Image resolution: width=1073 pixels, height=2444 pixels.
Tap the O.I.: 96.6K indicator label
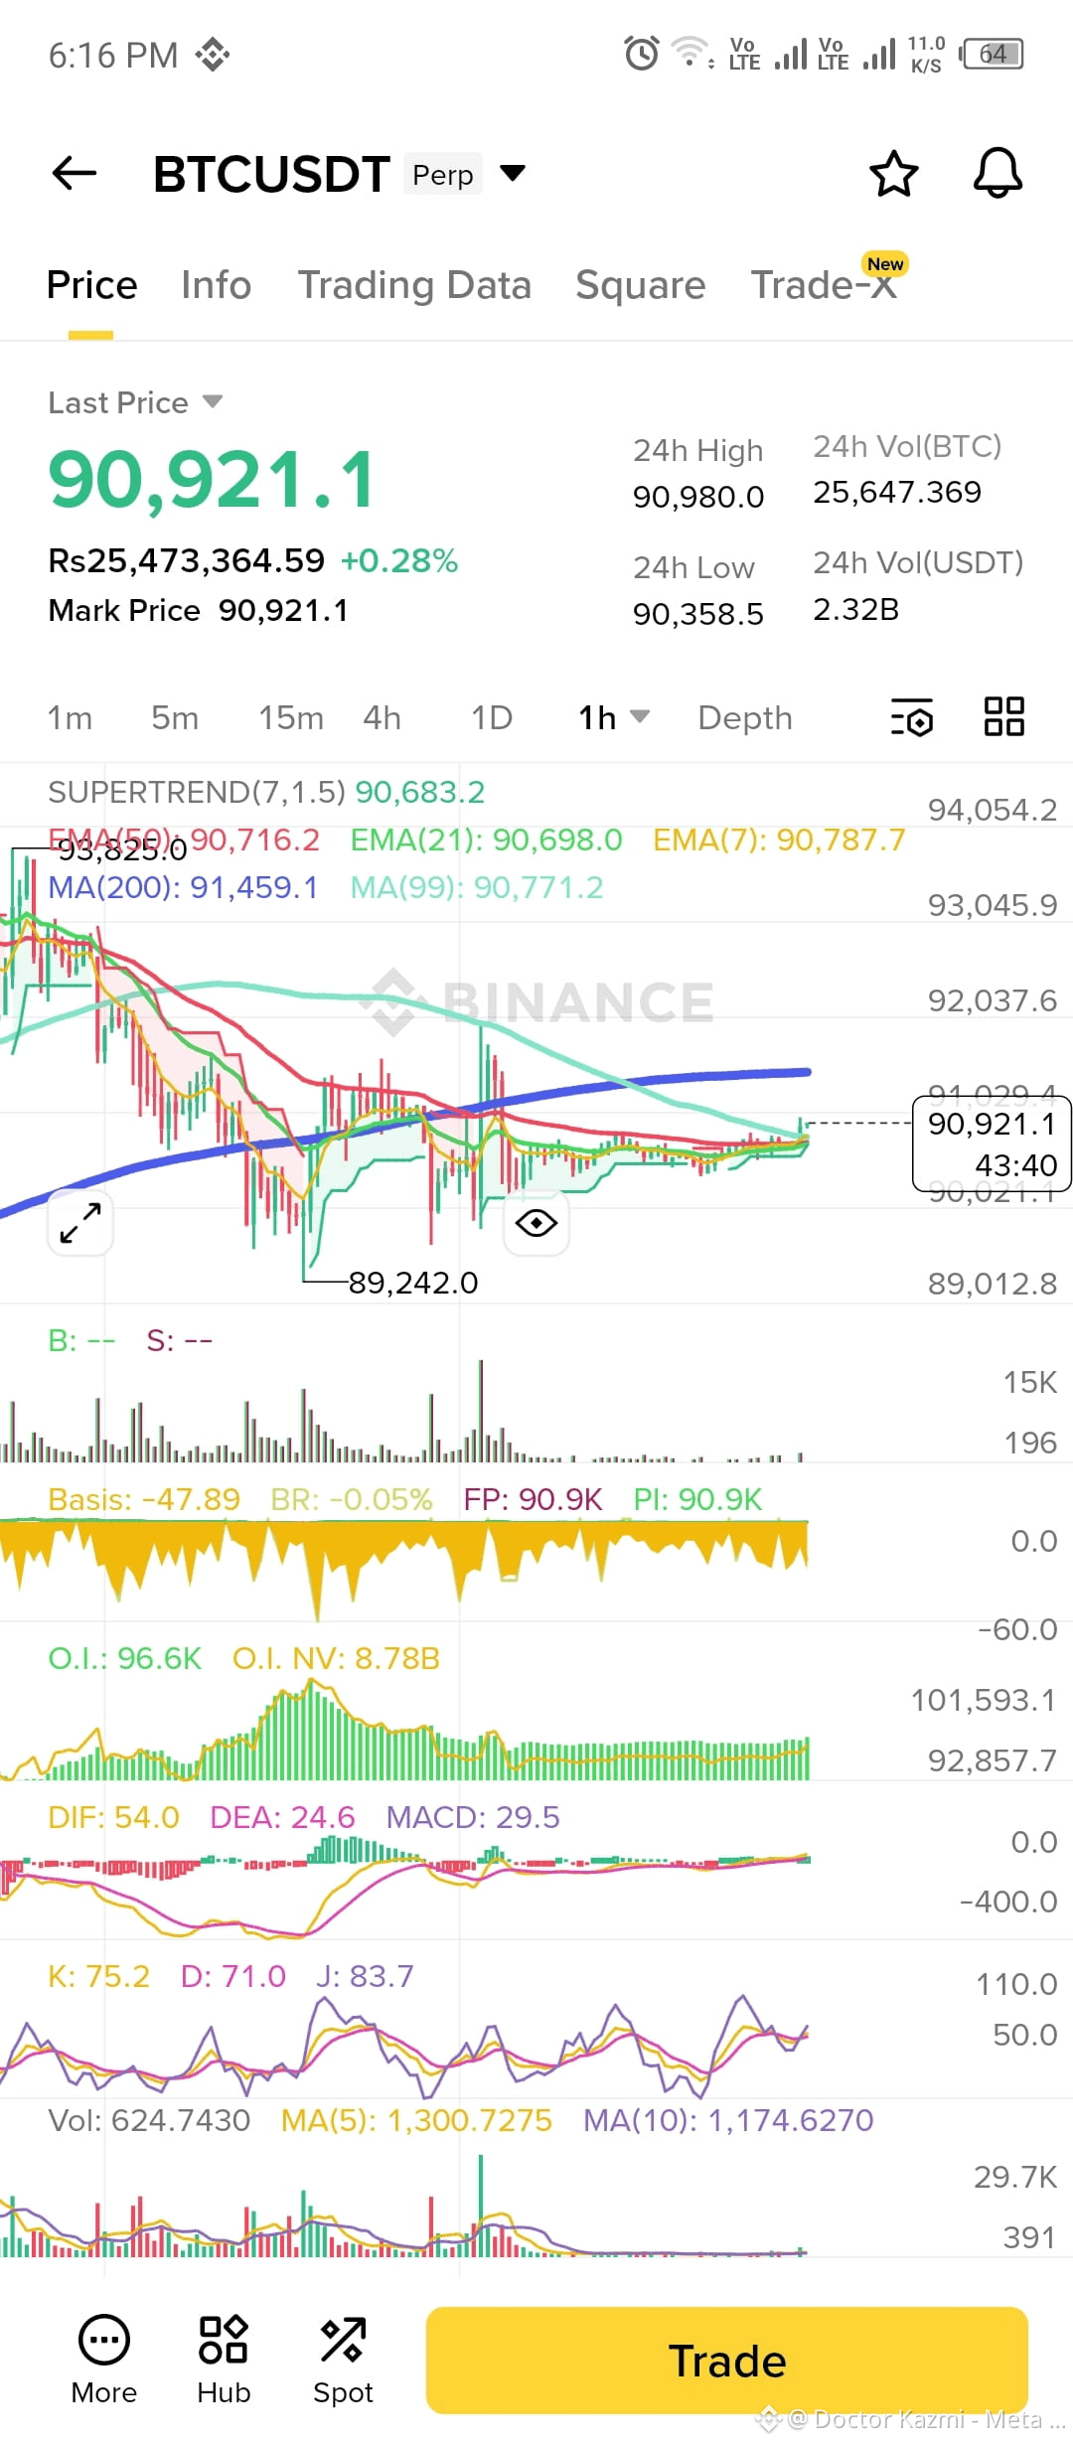pos(124,1658)
